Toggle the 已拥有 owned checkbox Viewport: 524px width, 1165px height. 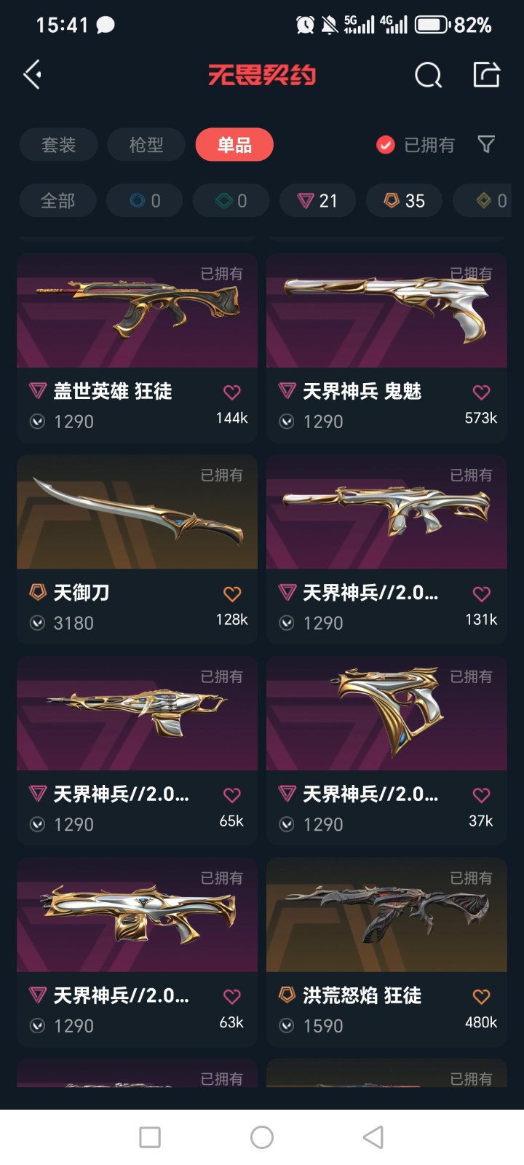point(386,145)
